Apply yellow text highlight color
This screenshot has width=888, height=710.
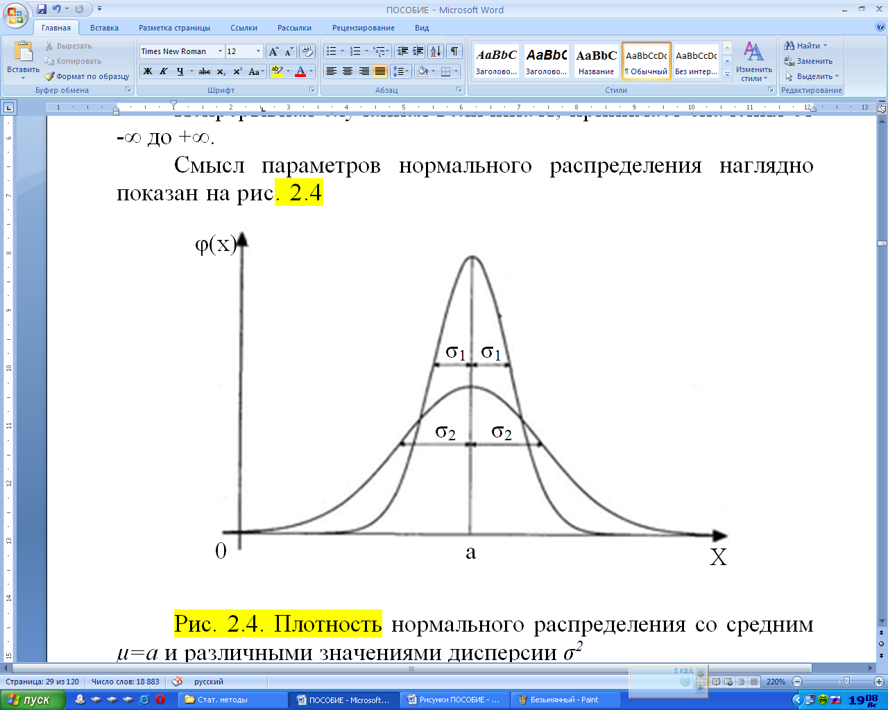point(277,71)
